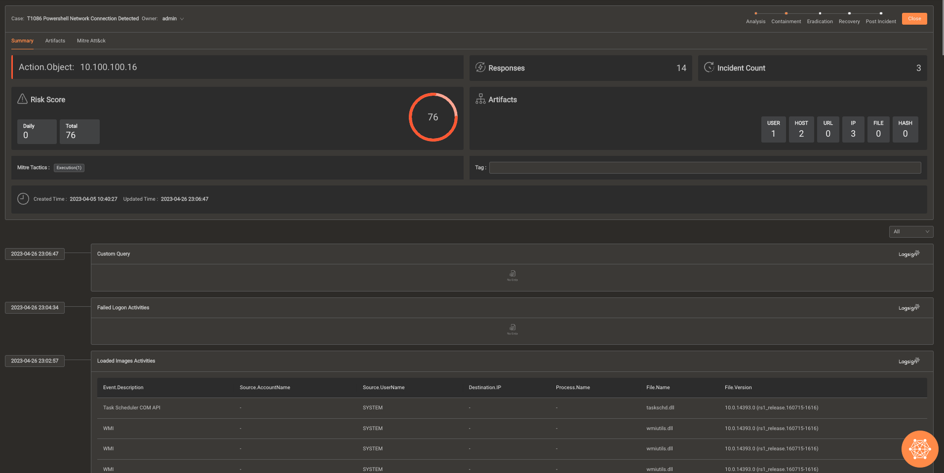944x473 pixels.
Task: Click the 2023-04-26 23:06:47 timeline marker
Action: (35, 254)
